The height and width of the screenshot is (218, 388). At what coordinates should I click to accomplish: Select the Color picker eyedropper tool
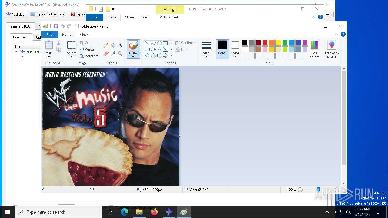(113, 54)
